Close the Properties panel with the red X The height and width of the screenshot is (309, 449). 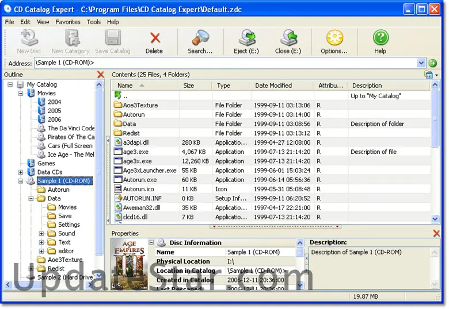coord(436,233)
